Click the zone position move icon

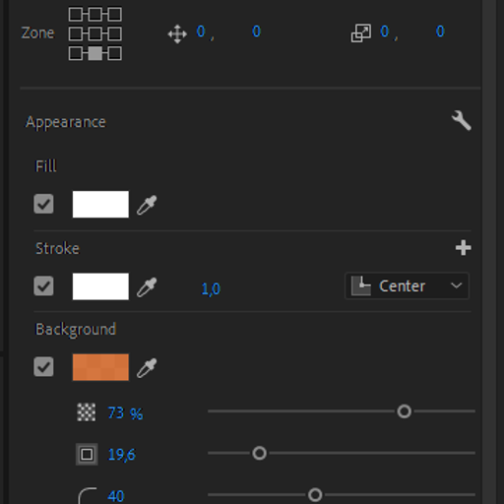177,33
